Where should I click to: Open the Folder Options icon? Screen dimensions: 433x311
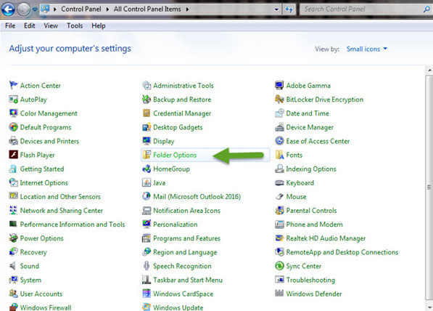(147, 155)
